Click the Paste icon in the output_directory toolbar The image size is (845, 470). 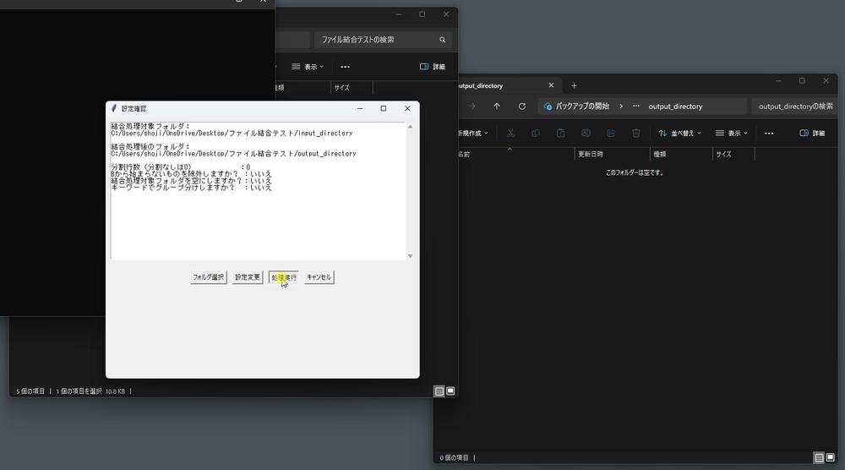click(x=560, y=133)
